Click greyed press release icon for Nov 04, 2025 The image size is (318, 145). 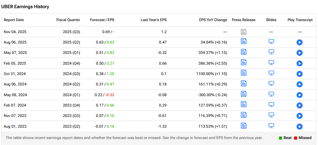pos(243,32)
